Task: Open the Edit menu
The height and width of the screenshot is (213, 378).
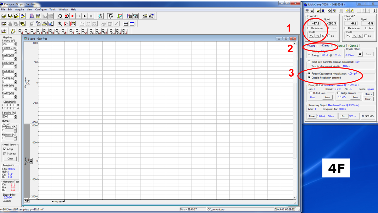Action: click(10, 10)
